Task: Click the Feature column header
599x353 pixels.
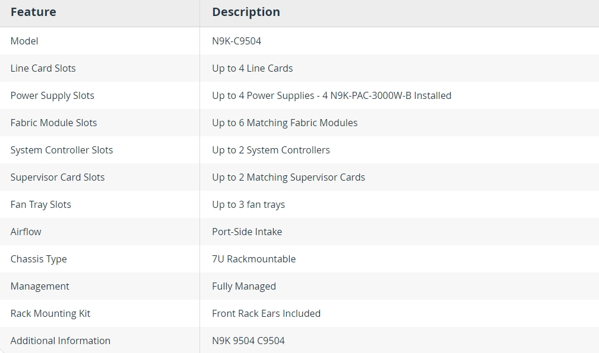Action: click(33, 12)
